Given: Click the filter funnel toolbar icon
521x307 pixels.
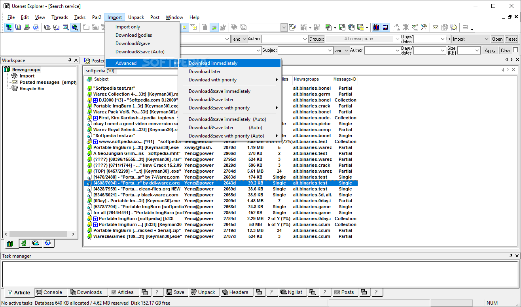Looking at the screenshot, I should 193,27.
